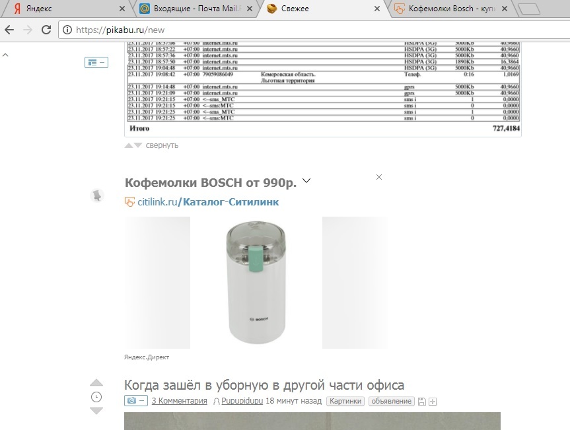This screenshot has height=430, width=570.
Task: Open post titled Когда зашёл в уборную
Action: (264, 385)
